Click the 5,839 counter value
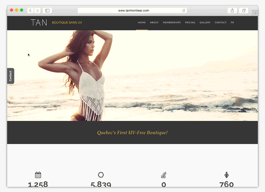 [x=101, y=184]
